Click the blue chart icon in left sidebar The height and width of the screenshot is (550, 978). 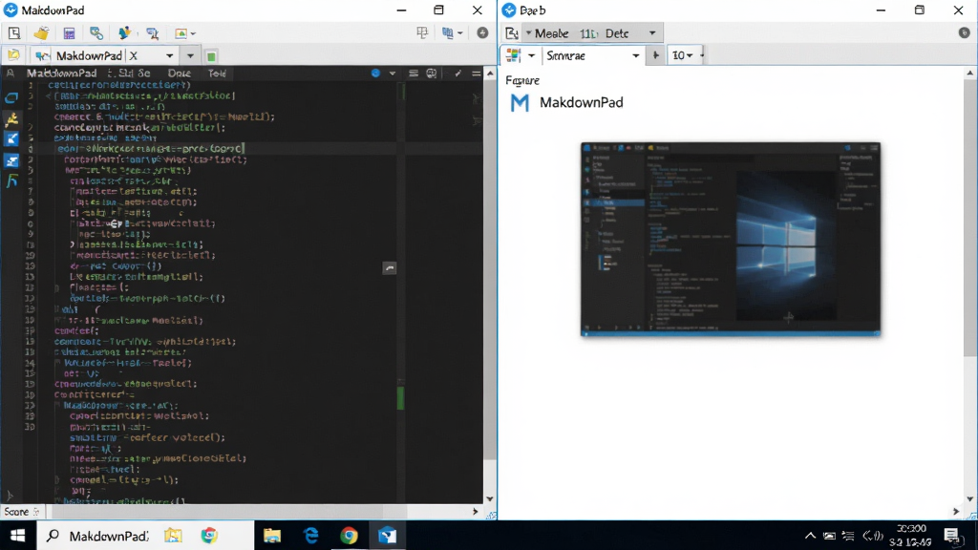click(11, 160)
